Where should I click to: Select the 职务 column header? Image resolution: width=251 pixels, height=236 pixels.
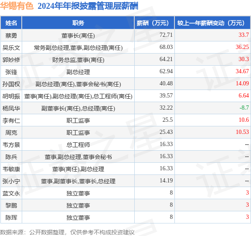(x=78, y=23)
